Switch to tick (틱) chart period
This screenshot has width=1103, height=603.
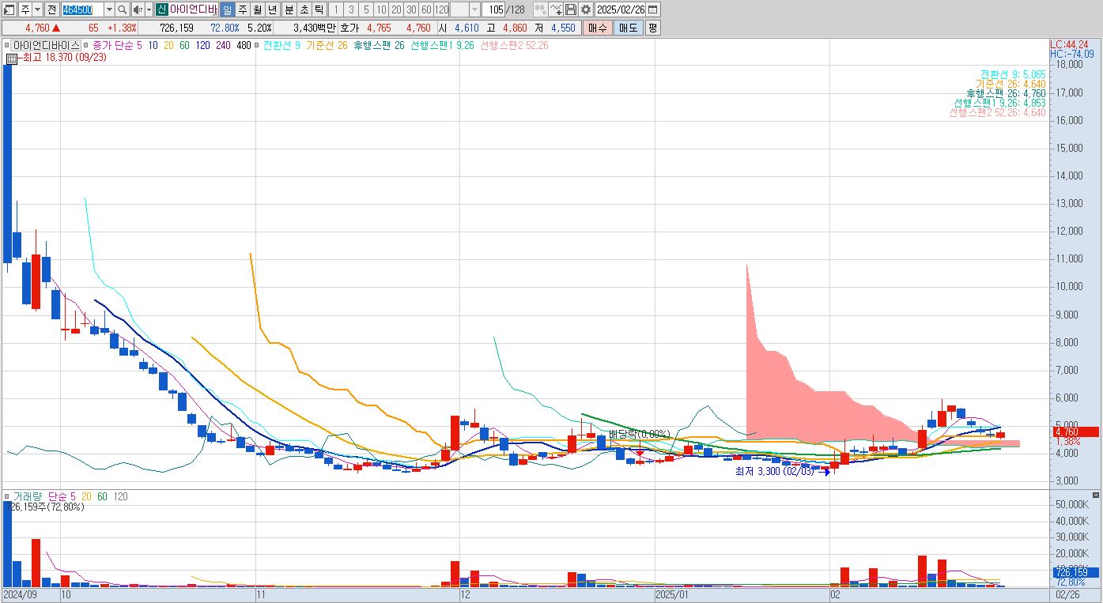click(319, 9)
